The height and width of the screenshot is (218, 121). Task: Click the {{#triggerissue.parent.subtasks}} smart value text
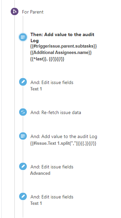63,46
